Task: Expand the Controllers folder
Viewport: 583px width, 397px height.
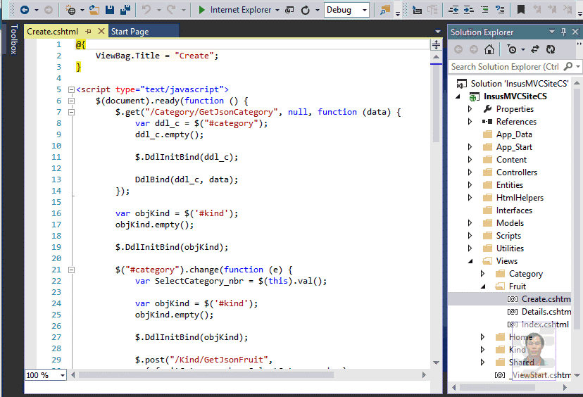Action: pyautogui.click(x=470, y=172)
